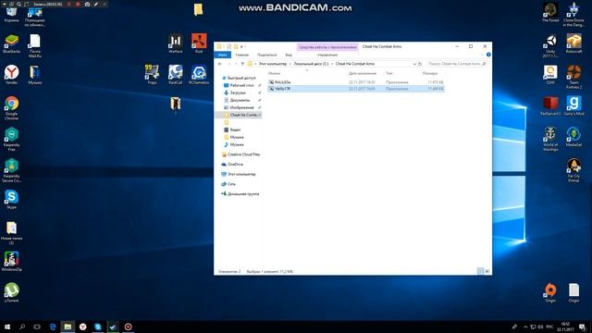The height and width of the screenshot is (333, 592).
Task: Click Bandicam red stop recording button
Action: [x=78, y=4]
